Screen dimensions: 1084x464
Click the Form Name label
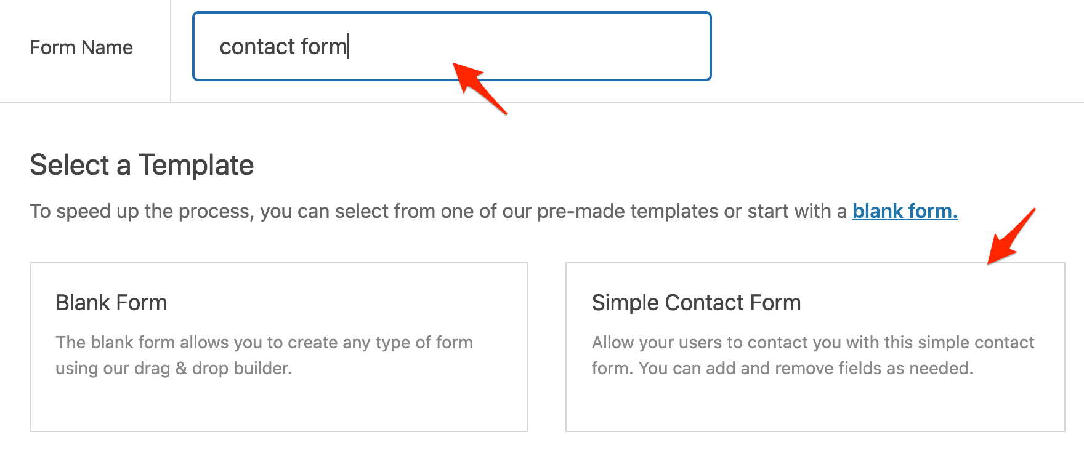[x=81, y=47]
